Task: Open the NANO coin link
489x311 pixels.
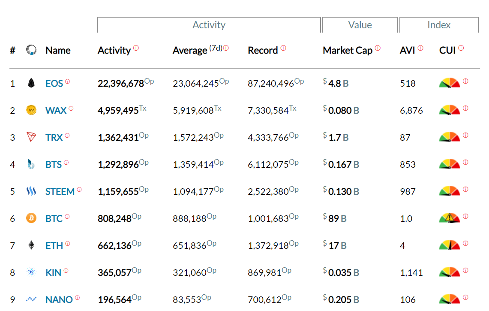Action: coord(59,300)
